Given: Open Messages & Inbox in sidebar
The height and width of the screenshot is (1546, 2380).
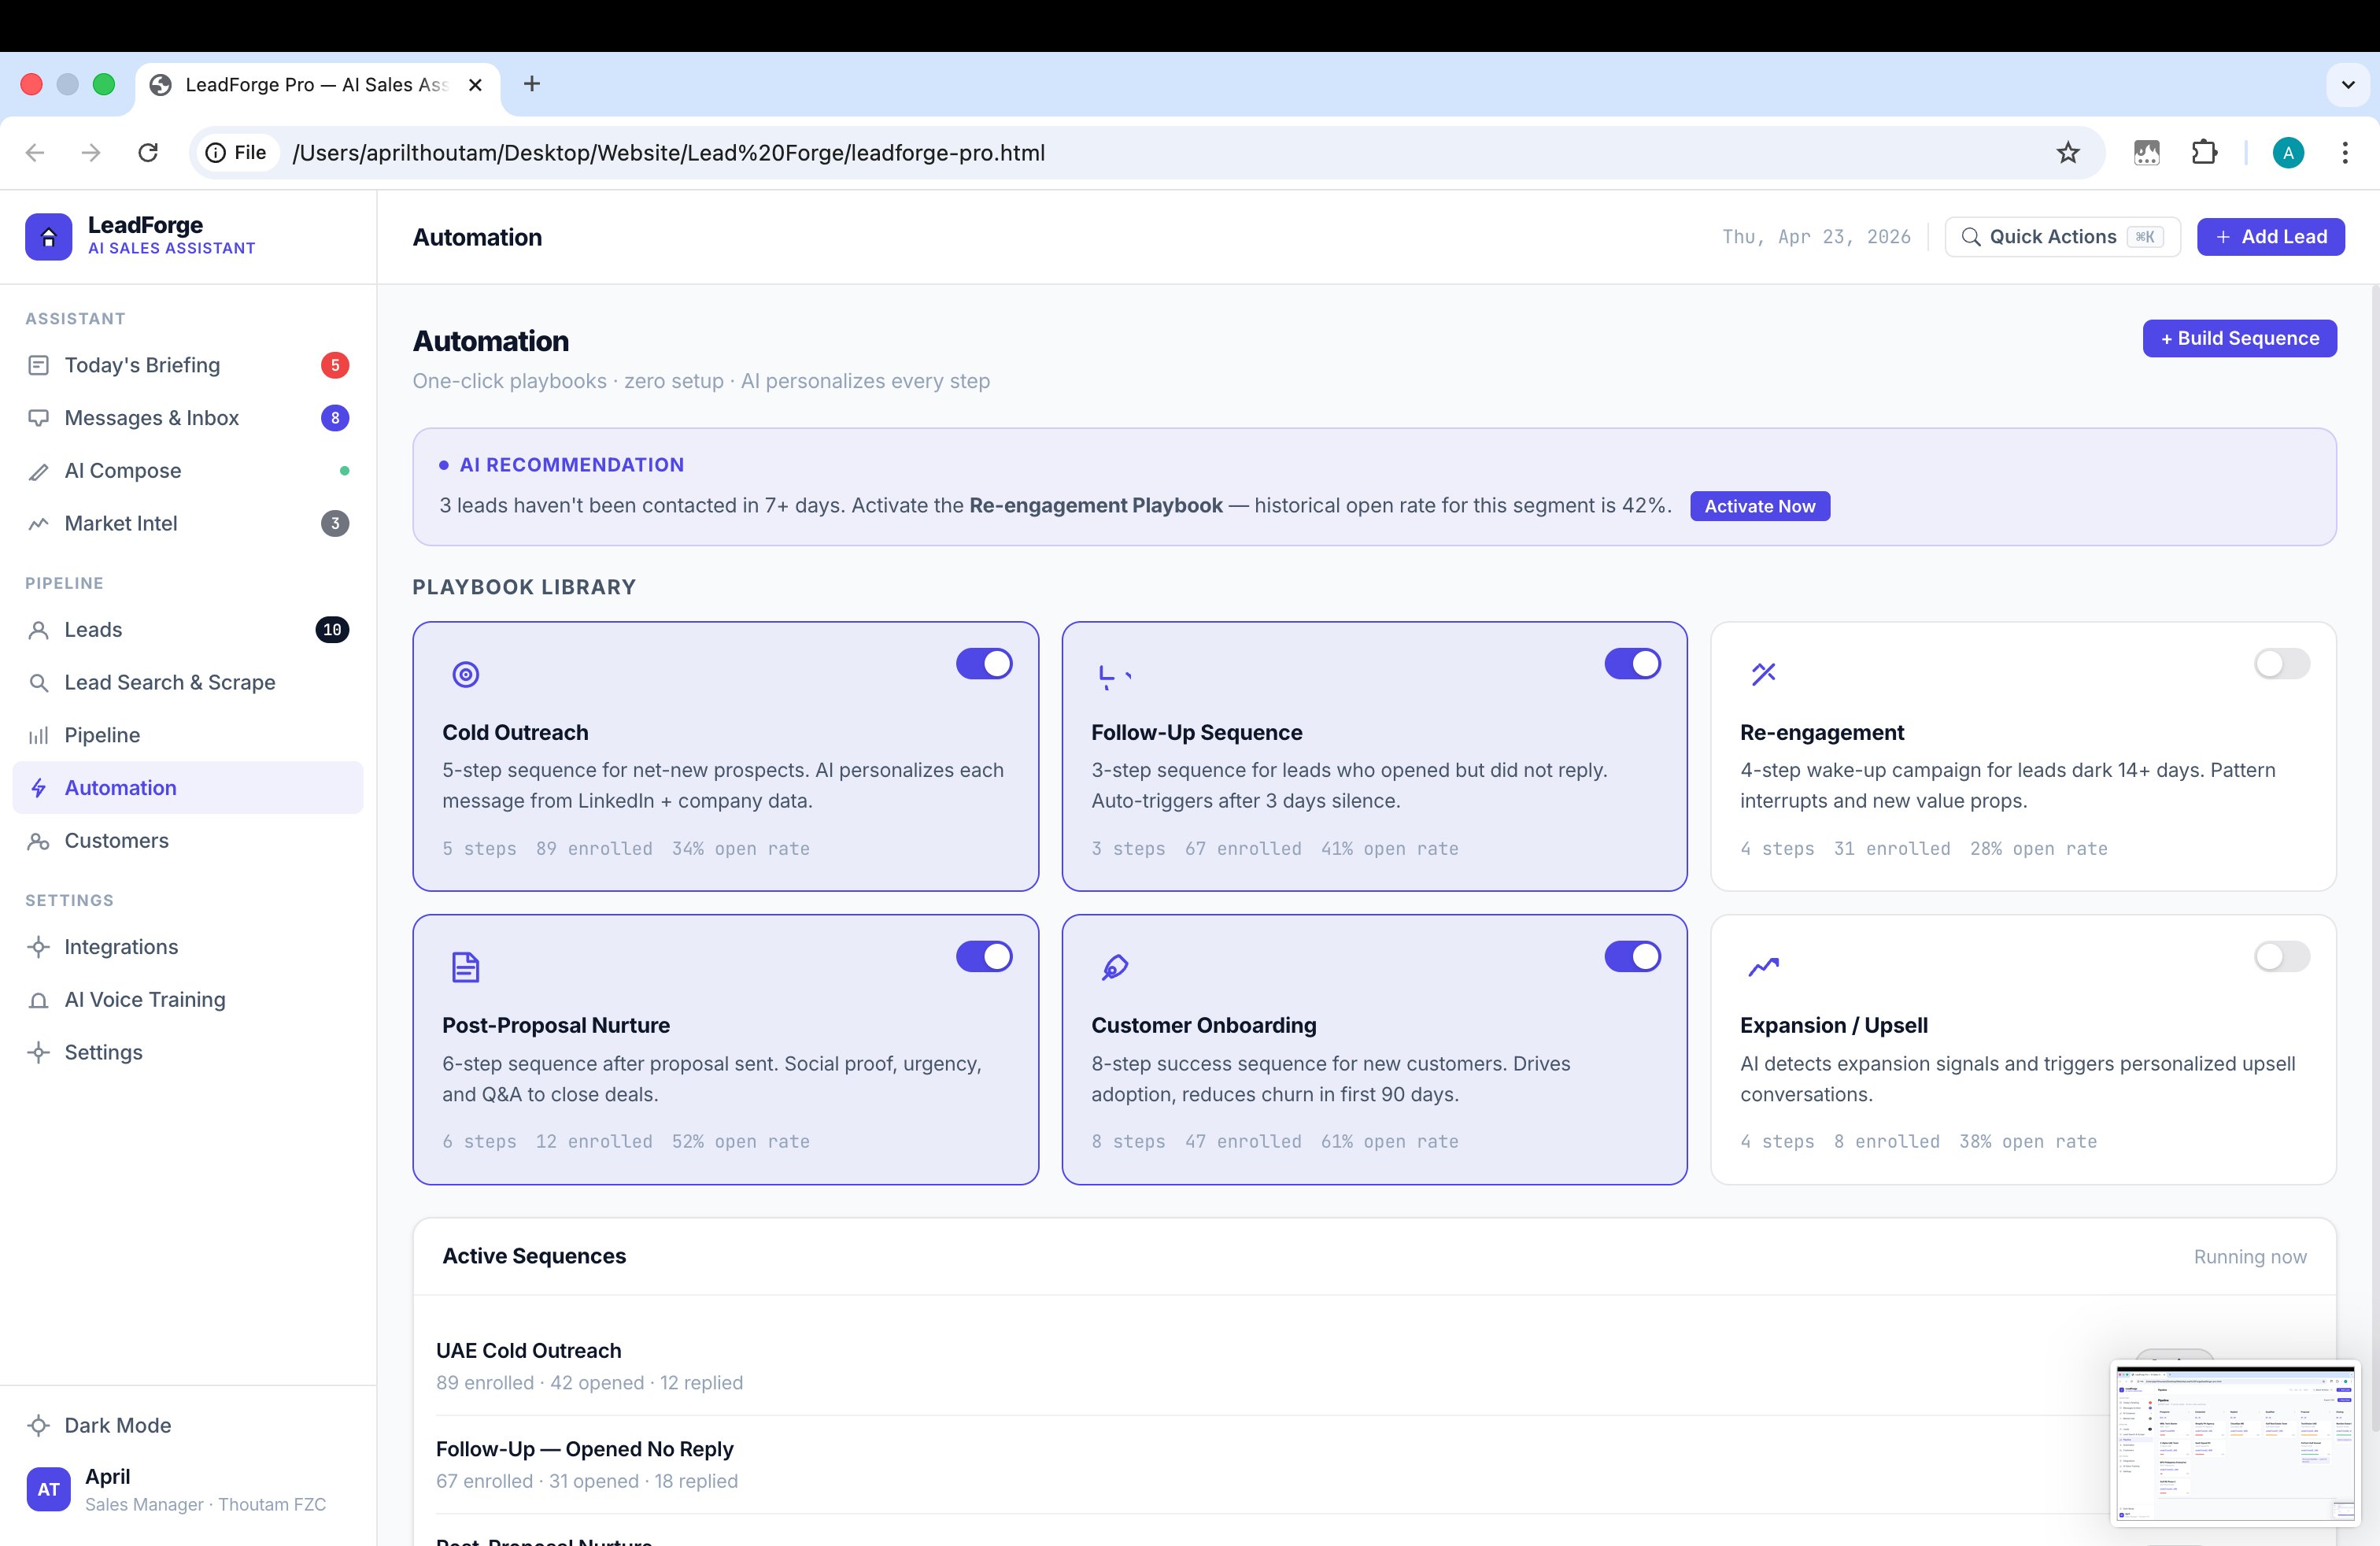Looking at the screenshot, I should 152,418.
